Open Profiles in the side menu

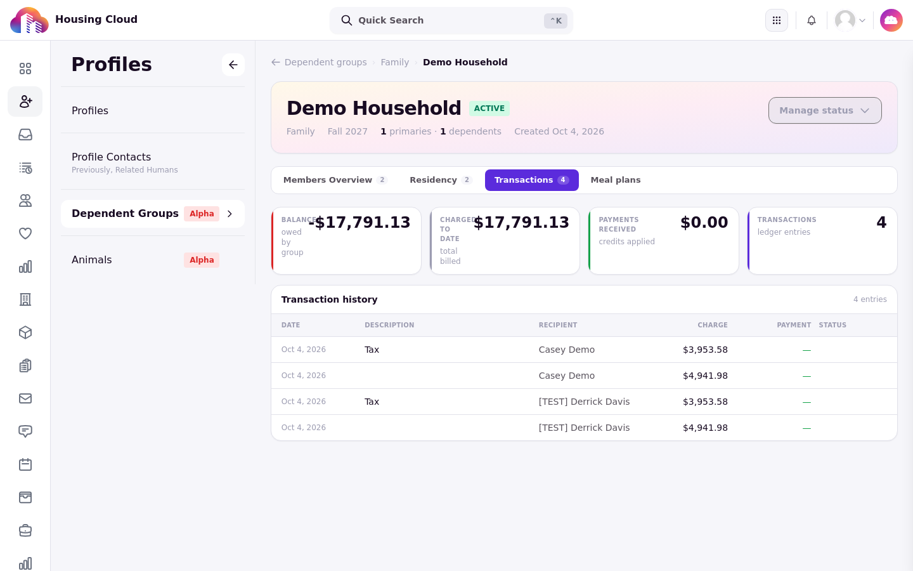tap(153, 110)
